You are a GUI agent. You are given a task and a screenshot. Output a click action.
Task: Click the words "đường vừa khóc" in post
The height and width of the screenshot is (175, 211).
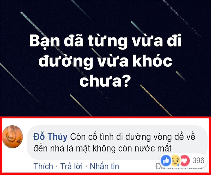click(105, 61)
